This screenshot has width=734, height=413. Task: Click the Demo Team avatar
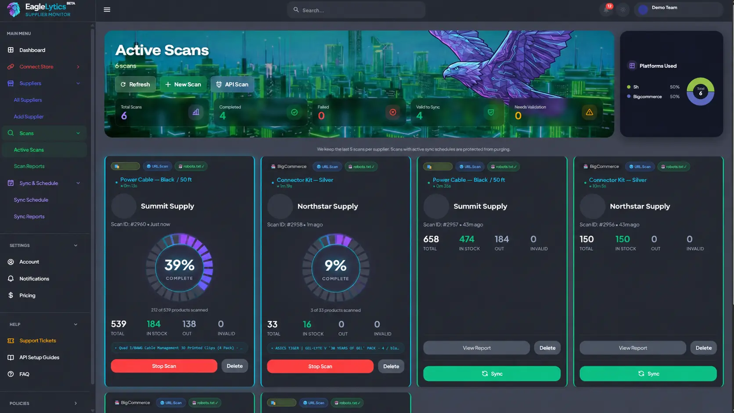point(643,10)
